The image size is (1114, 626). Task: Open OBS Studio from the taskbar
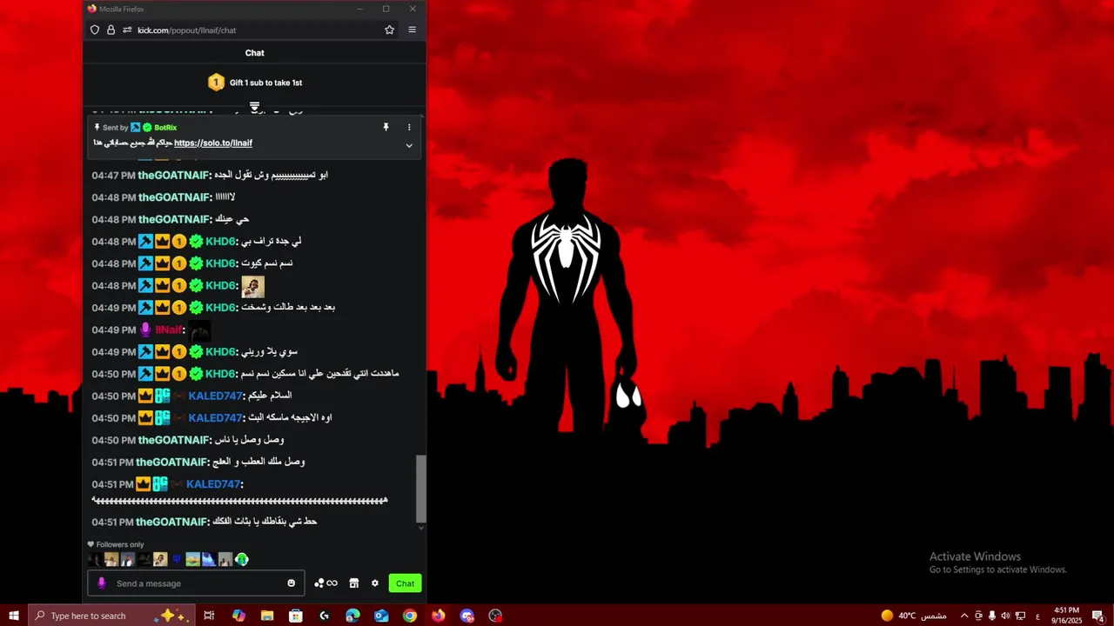point(495,616)
